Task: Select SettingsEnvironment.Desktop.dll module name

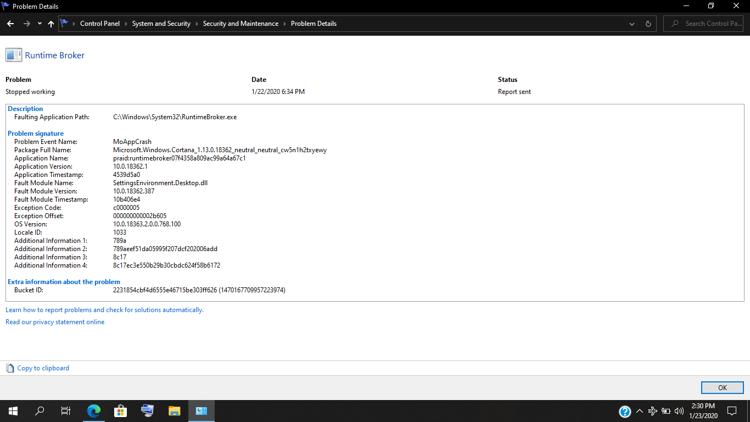Action: (160, 183)
